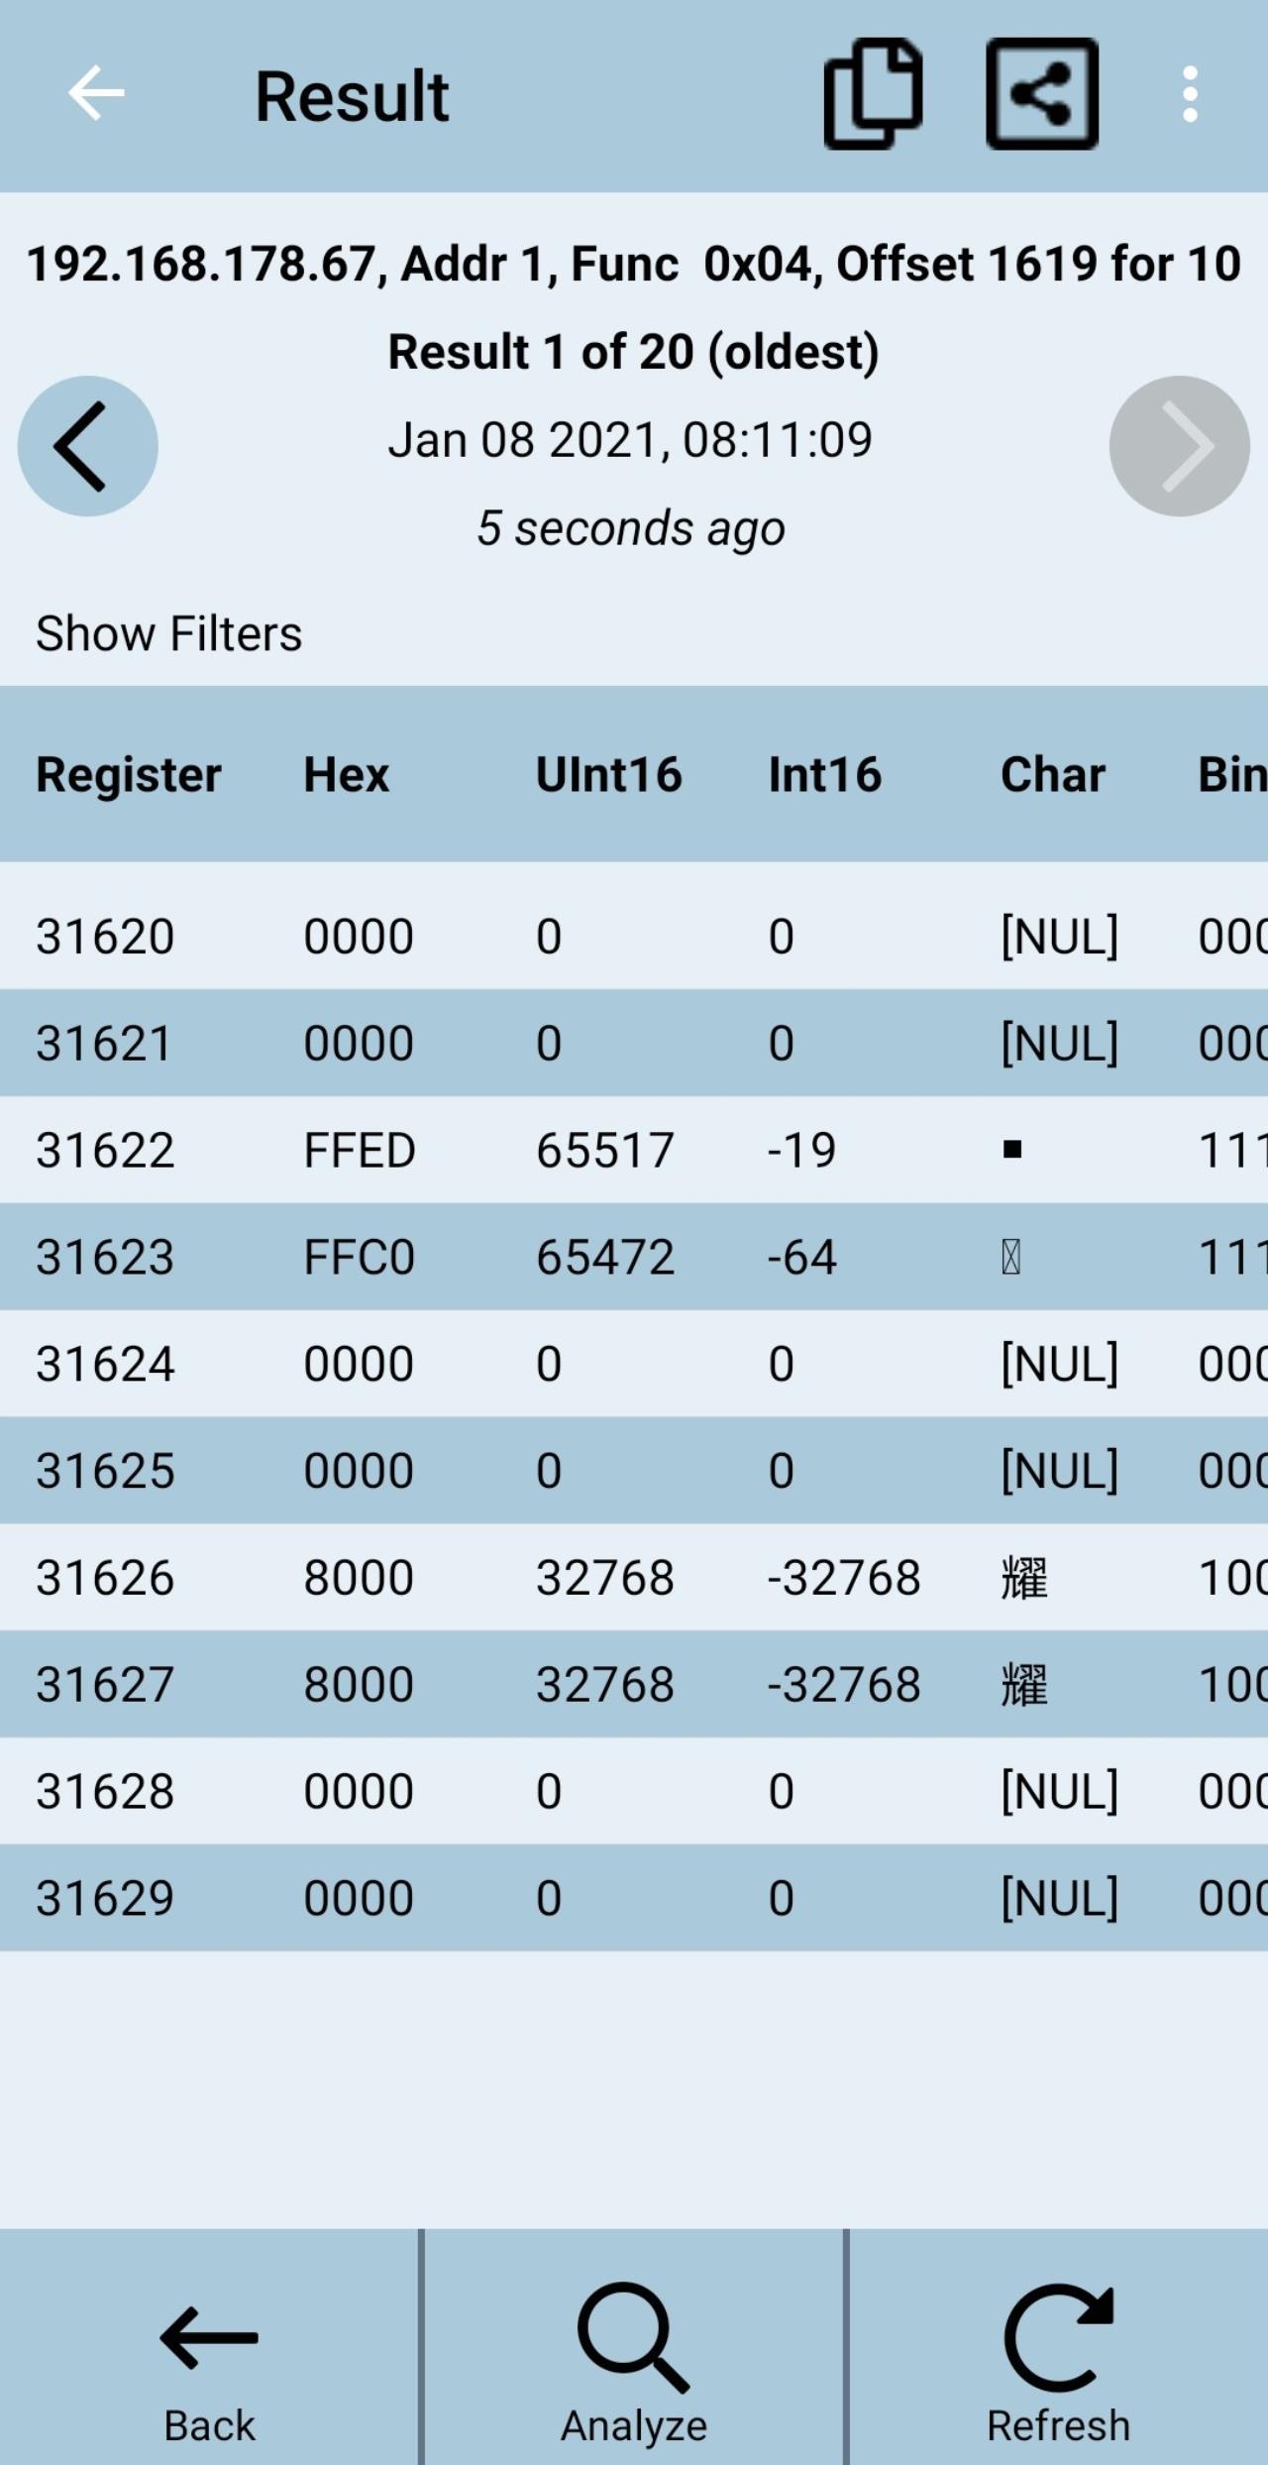Go to previous result with left chevron

(88, 446)
